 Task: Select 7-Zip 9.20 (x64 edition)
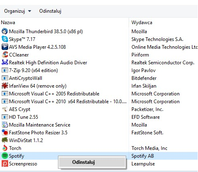[33, 70]
